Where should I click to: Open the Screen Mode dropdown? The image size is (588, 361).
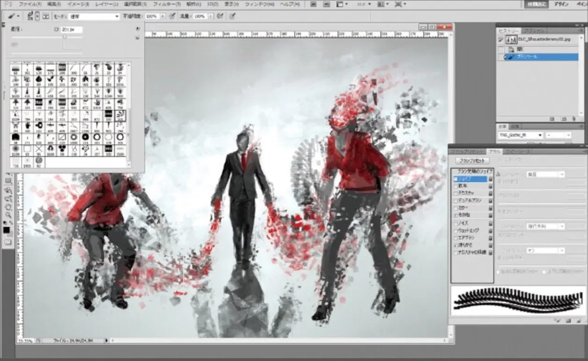coord(400,4)
